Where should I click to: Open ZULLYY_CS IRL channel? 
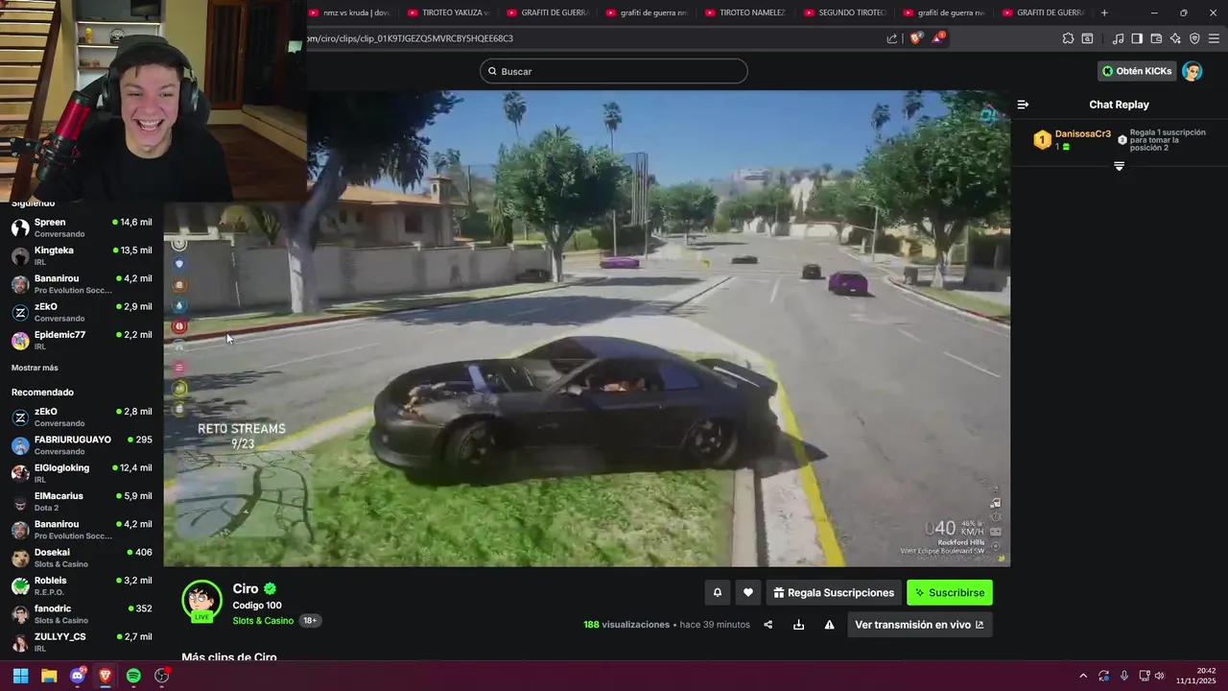point(82,641)
